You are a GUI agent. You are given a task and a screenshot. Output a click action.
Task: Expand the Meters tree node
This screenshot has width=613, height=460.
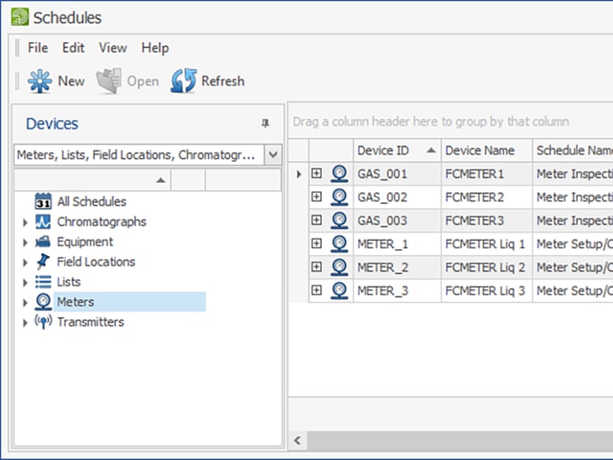coord(25,303)
